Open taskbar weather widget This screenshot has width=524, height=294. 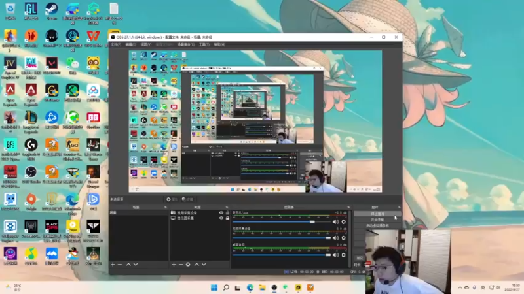click(13, 287)
